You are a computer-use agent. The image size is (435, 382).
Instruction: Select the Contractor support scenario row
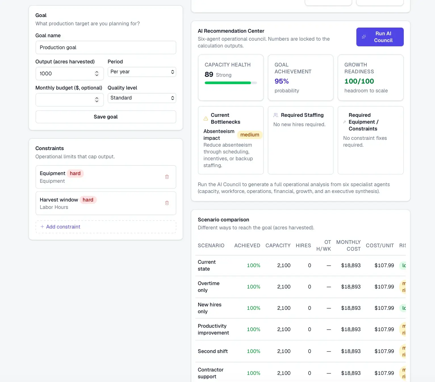pyautogui.click(x=300, y=373)
